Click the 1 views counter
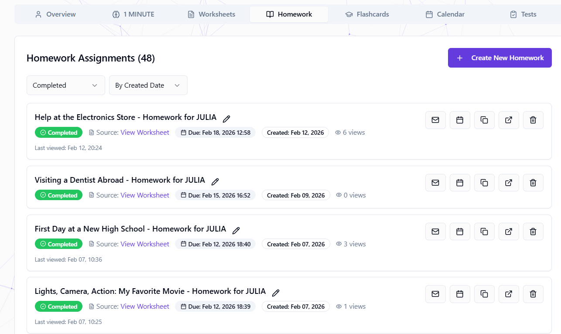The image size is (561, 334). (x=351, y=307)
